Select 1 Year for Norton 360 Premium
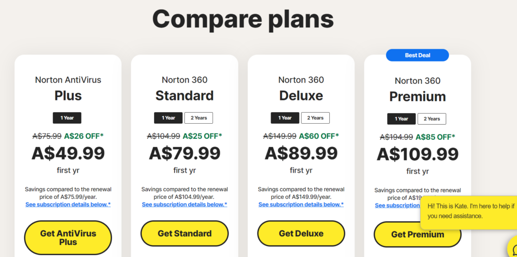This screenshot has width=517, height=257. [x=401, y=119]
